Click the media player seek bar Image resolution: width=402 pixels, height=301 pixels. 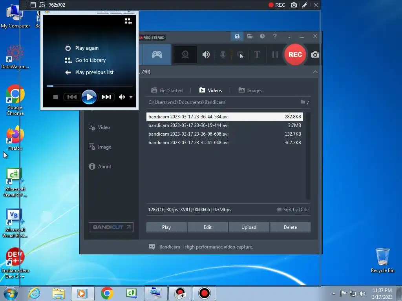[x=90, y=86]
